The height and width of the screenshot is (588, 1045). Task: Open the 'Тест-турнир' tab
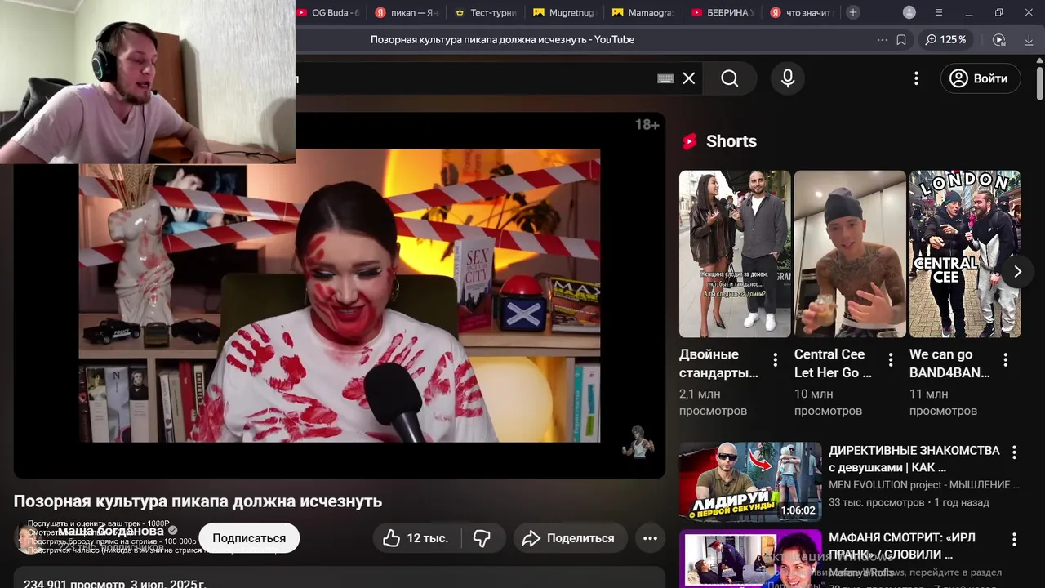tap(485, 12)
